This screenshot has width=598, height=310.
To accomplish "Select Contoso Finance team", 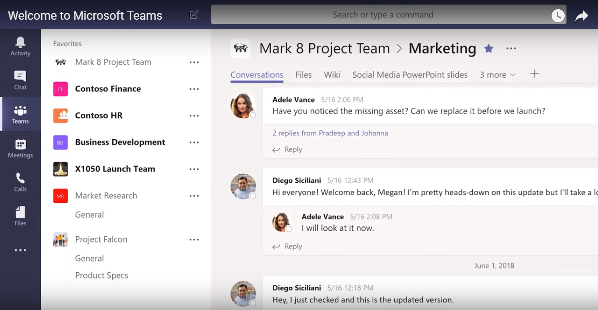I will tap(108, 89).
